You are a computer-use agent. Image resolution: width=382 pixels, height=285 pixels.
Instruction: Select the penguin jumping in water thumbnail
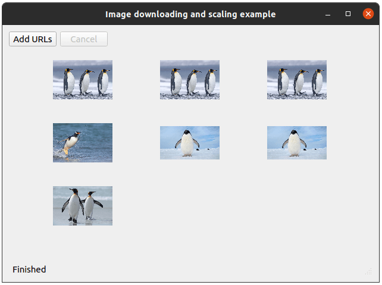(83, 143)
